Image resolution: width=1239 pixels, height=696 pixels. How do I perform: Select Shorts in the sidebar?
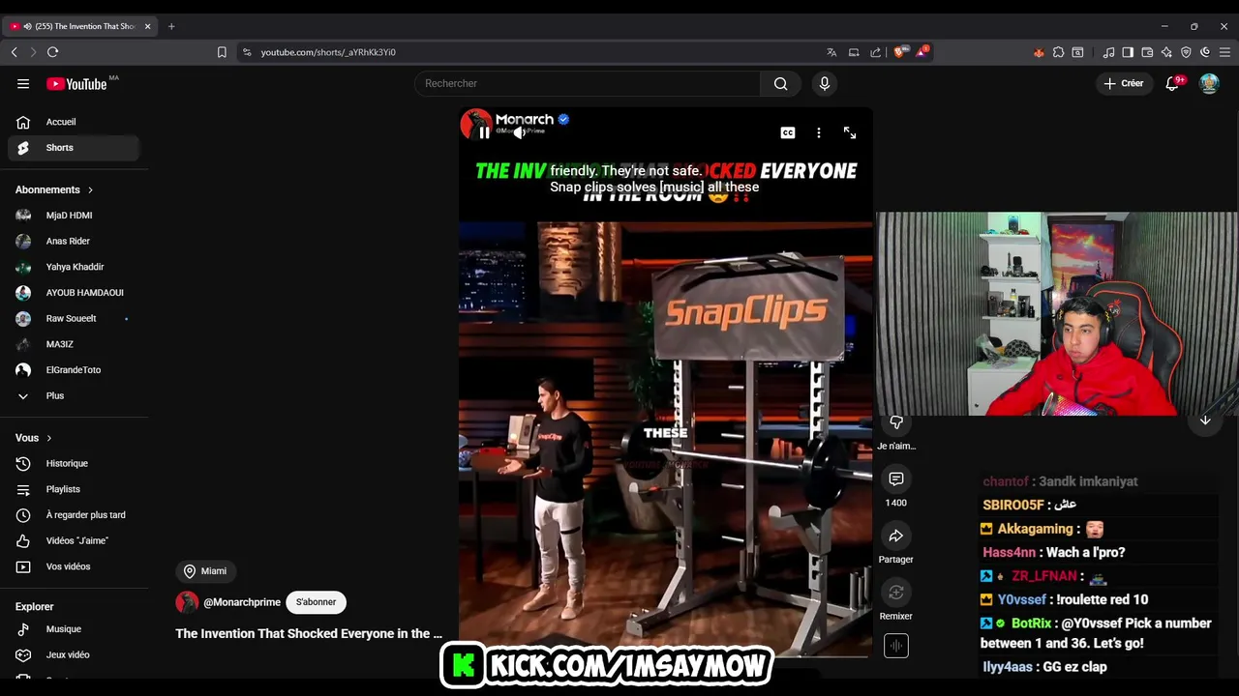pos(74,148)
